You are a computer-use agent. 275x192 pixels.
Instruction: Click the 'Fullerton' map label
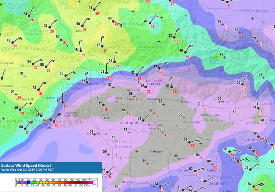tap(214, 170)
